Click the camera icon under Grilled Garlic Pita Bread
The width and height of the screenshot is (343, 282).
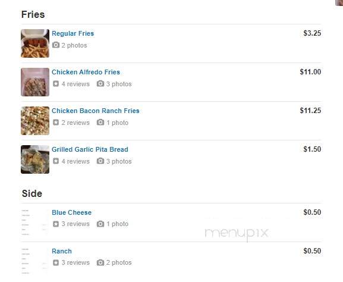(x=100, y=161)
